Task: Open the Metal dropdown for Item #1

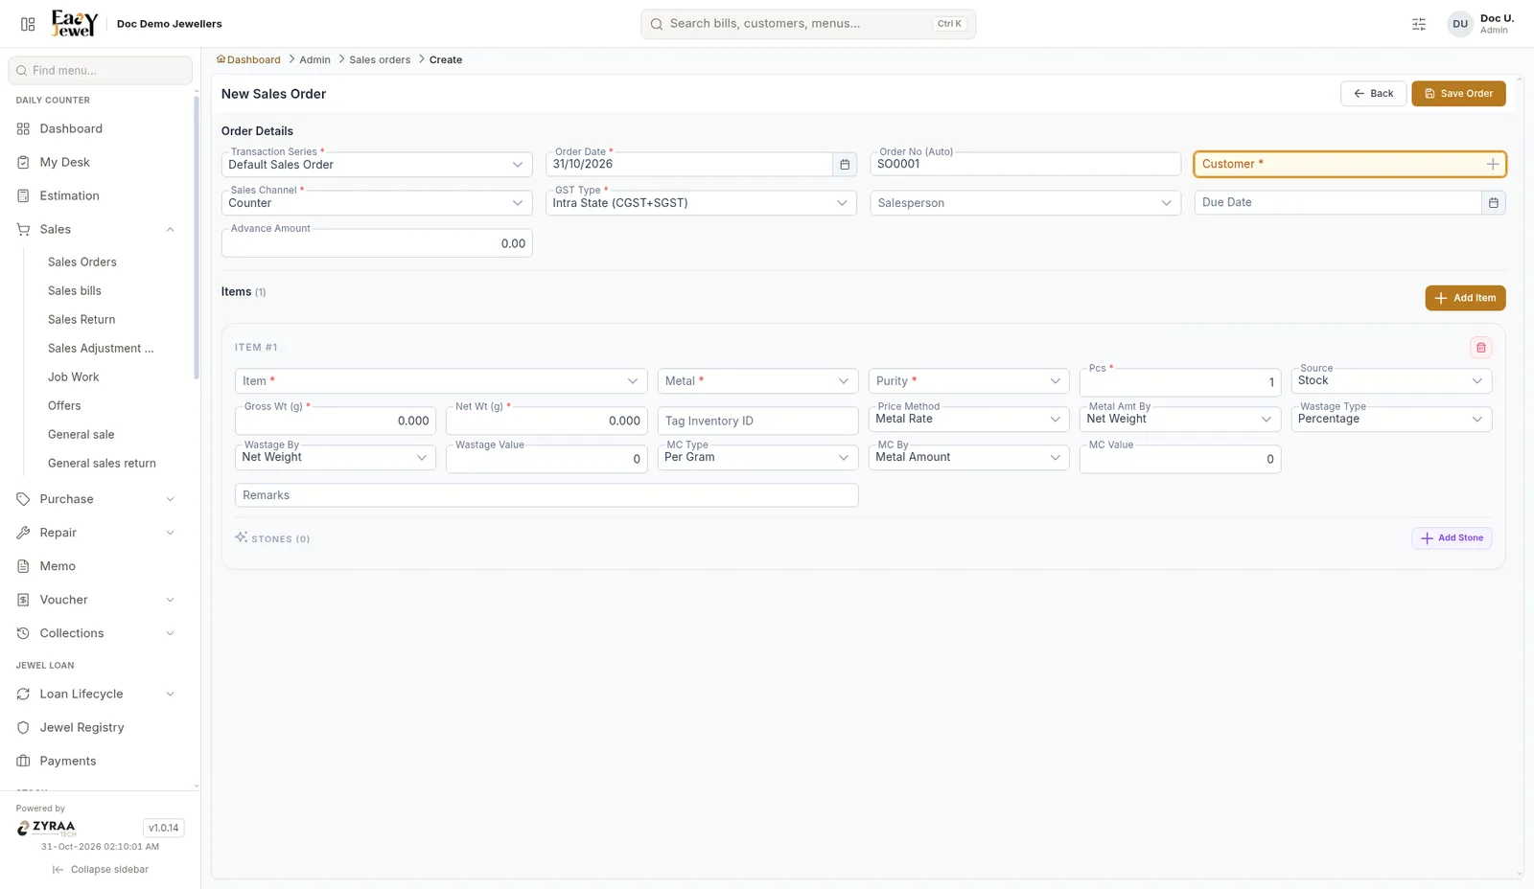Action: point(757,381)
